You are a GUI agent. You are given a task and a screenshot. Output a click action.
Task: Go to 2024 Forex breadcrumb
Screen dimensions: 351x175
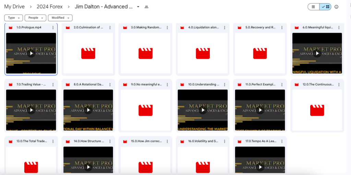50,7
